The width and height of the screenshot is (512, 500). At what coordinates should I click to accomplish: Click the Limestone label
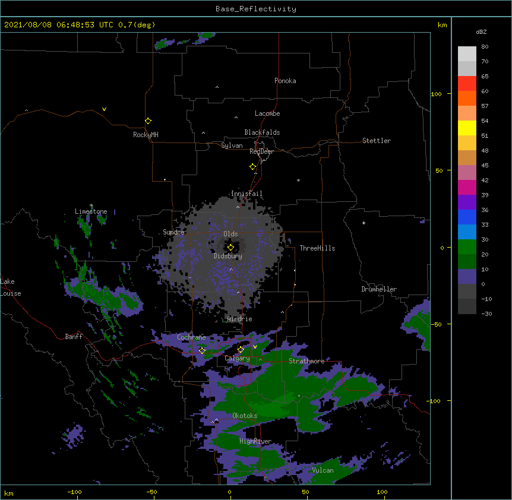point(91,211)
